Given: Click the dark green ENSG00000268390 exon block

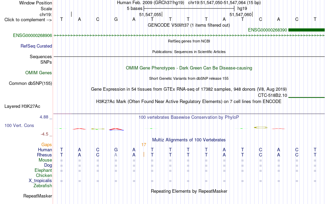Looking at the screenshot, I should click(x=307, y=30).
